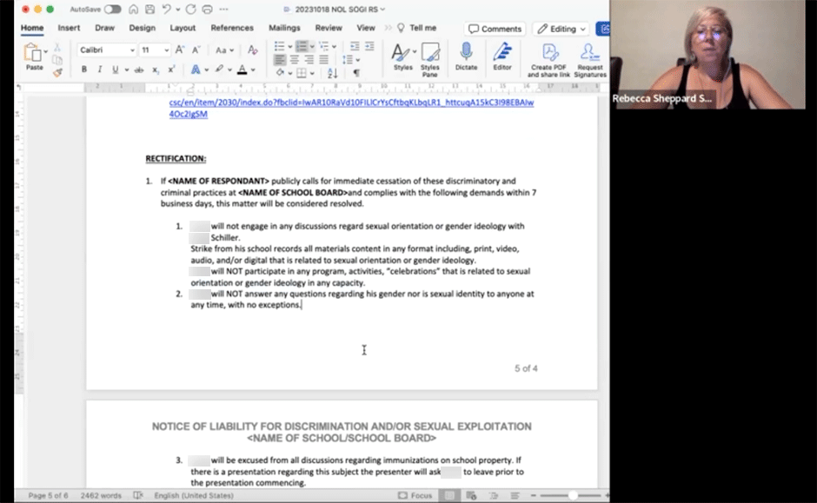Viewport: 817px width, 503px height.
Task: Open the Calibri font name dropdown
Action: pyautogui.click(x=132, y=50)
